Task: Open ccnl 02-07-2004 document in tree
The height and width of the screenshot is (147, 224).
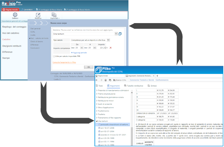Action: point(107,132)
